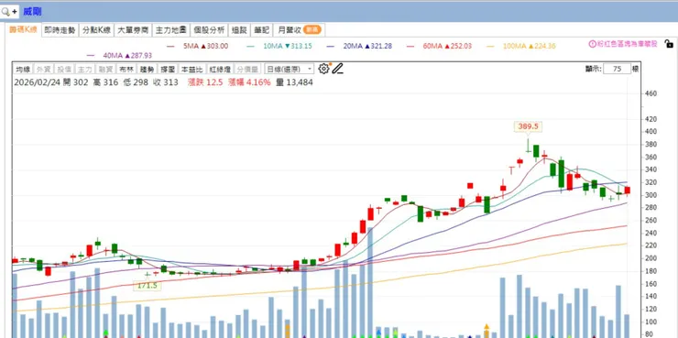Toggle the 趨勢 trend button
Screen dimensions: 678x338
147,69
